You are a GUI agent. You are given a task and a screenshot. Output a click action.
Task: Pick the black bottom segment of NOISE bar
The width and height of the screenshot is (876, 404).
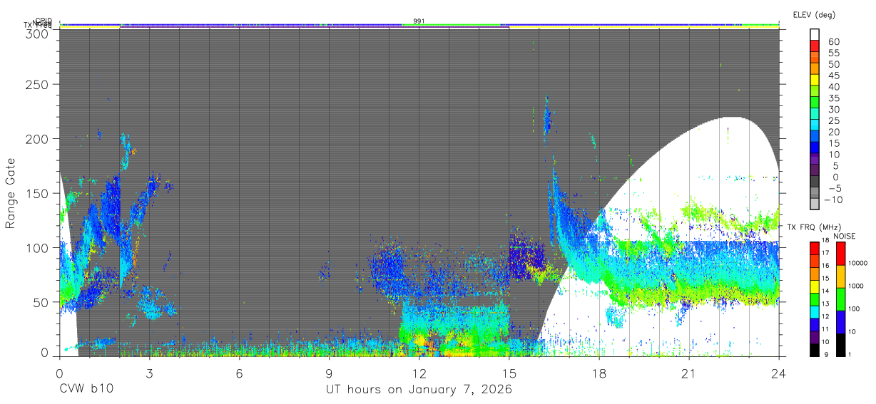[x=841, y=345]
